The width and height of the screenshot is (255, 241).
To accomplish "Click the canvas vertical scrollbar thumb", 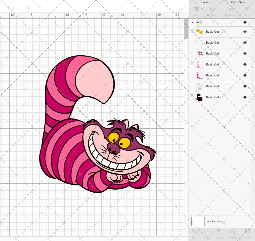I will point(186,29).
